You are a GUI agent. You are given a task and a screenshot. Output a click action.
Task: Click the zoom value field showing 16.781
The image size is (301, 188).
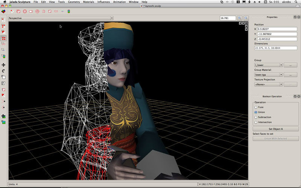pos(228,18)
